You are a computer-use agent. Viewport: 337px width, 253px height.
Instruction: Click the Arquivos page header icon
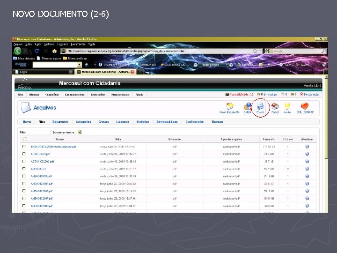point(26,107)
